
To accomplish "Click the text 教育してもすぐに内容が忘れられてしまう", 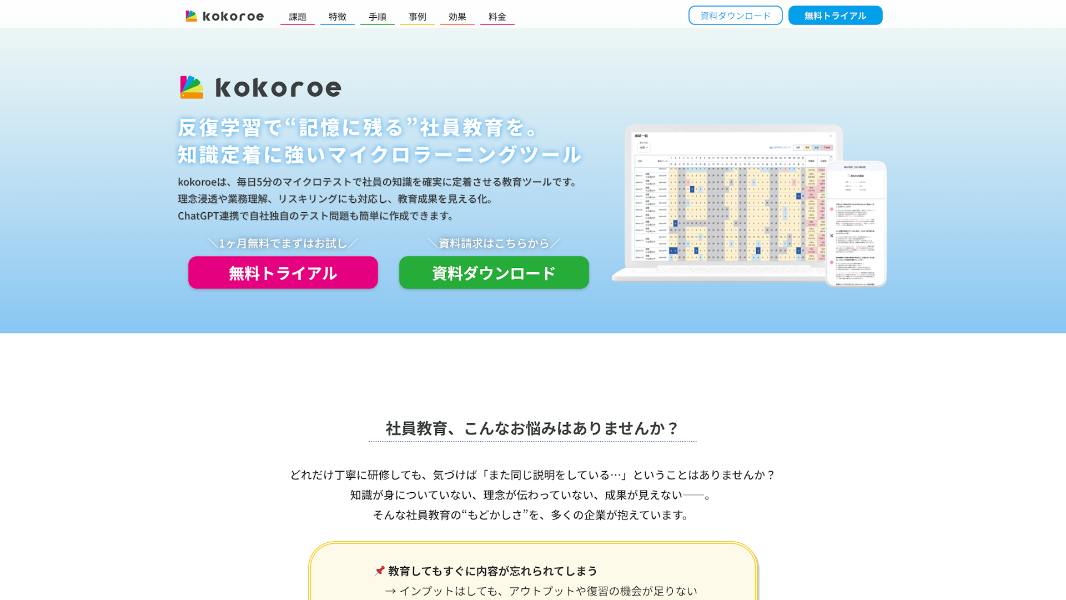I will 492,571.
